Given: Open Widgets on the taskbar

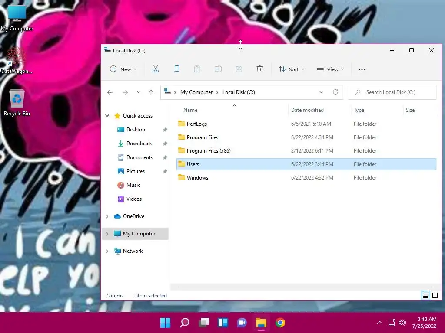Looking at the screenshot, I should click(x=223, y=323).
